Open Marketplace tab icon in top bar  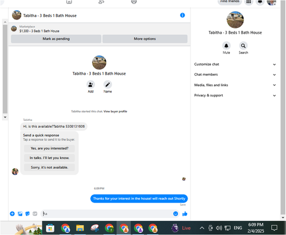(x=69, y=2)
